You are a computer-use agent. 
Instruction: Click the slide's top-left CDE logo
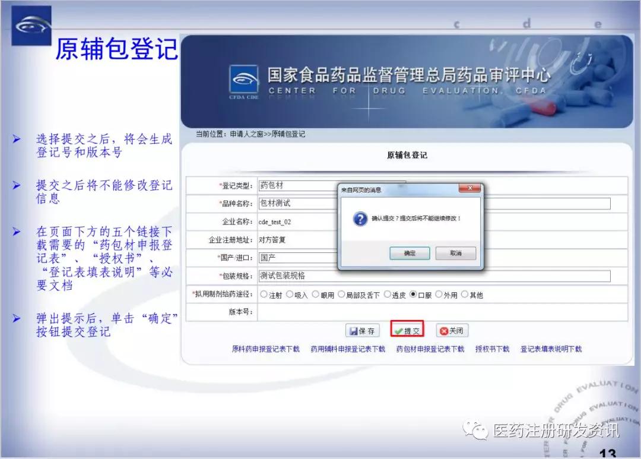click(x=31, y=26)
